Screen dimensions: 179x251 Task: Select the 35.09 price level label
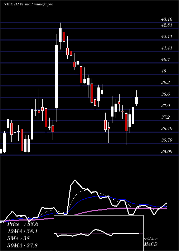(167, 151)
